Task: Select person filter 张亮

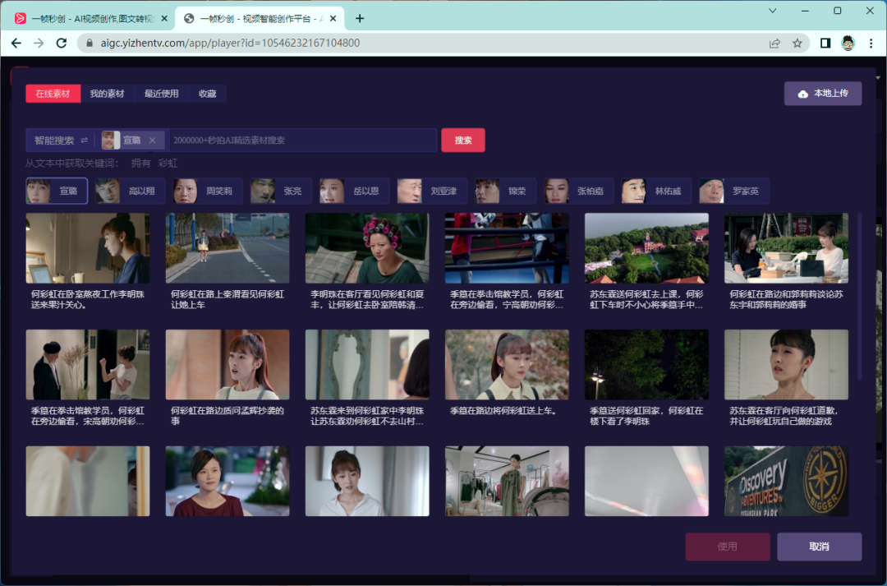Action: (281, 191)
